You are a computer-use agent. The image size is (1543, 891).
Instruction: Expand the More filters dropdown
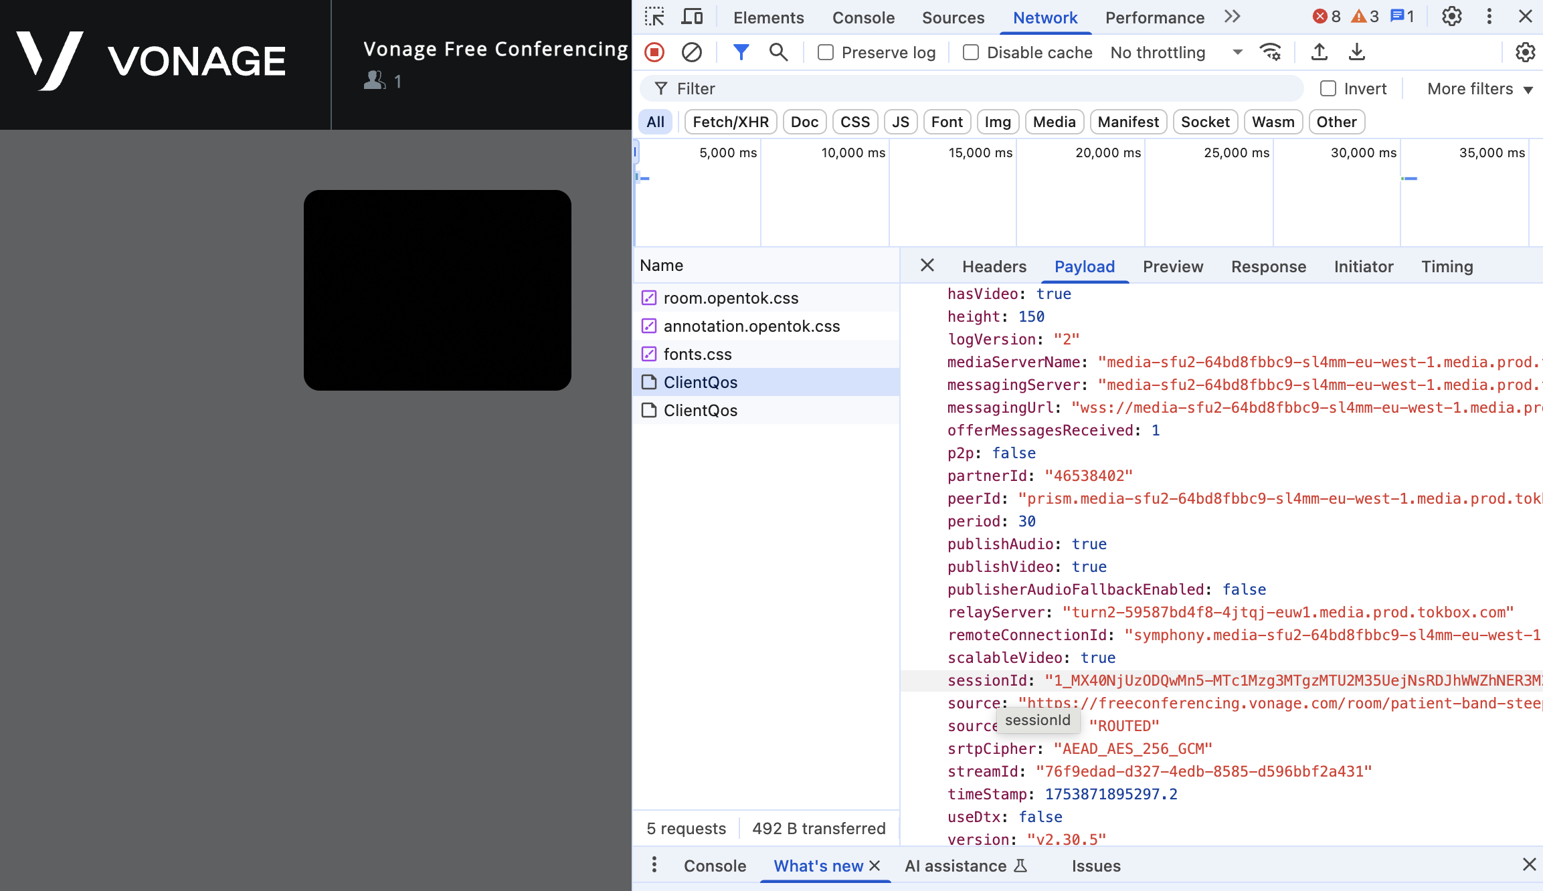coord(1480,88)
